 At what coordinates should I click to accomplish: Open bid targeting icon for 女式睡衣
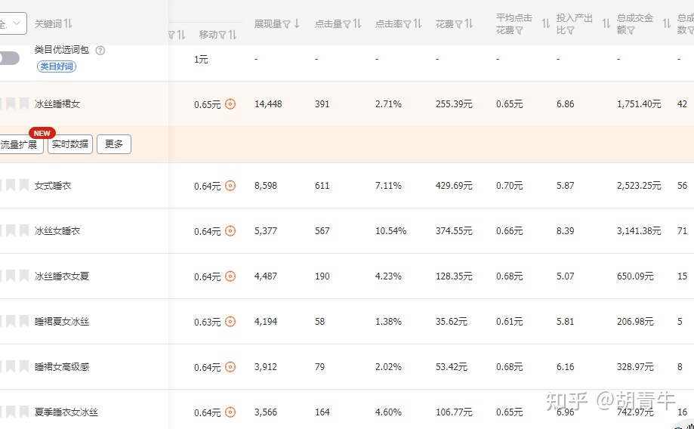pos(230,186)
